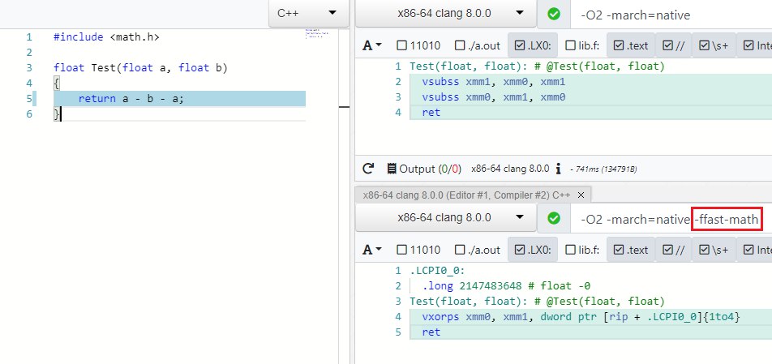Click 'vsubss xmm0, xmm1, xmm0' assembly line

tap(494, 97)
